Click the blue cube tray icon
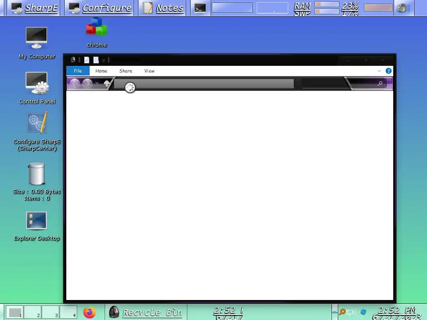Viewport: 427px width, 320px height. 363,312
